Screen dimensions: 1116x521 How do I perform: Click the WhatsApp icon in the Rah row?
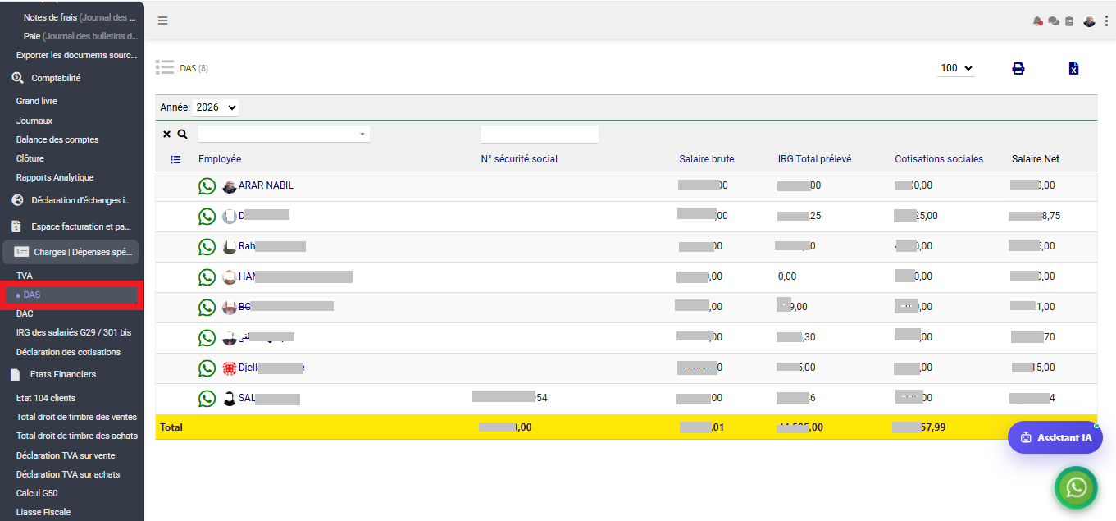pos(207,247)
